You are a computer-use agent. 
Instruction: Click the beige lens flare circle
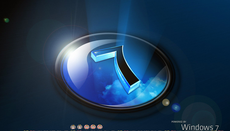tap(166, 102)
